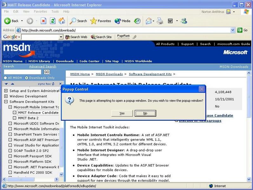
Task: Open the MSDN Downloads breadcrumb link
Action: (110, 74)
